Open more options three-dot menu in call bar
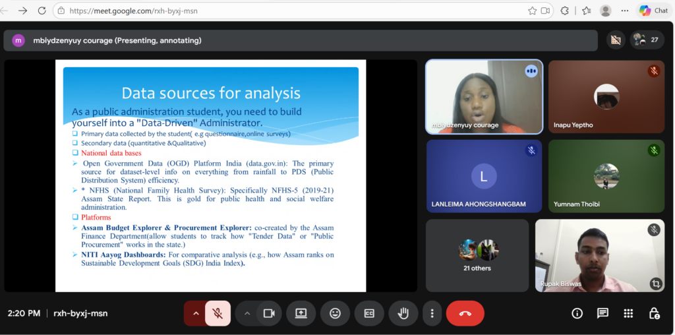Image resolution: width=675 pixels, height=335 pixels. point(432,313)
